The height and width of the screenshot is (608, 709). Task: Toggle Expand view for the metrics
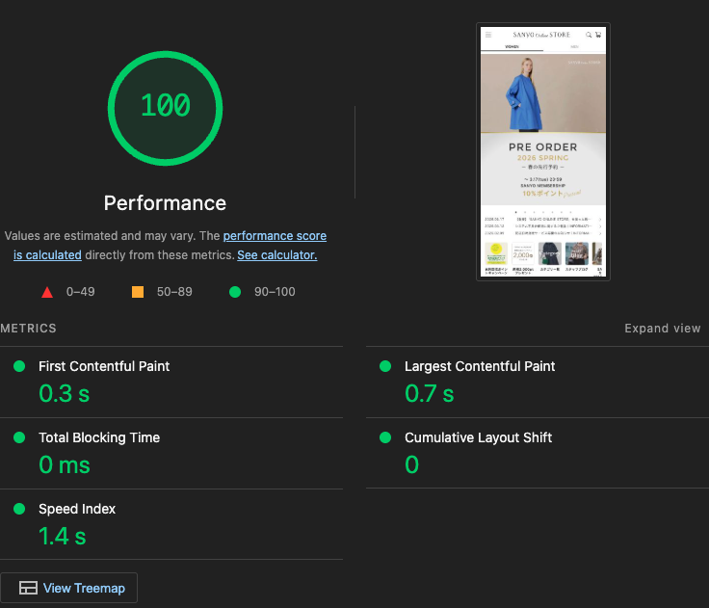[x=662, y=329]
